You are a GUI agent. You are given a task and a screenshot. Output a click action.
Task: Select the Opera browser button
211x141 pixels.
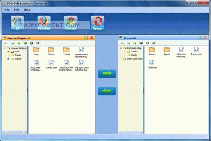[98, 23]
